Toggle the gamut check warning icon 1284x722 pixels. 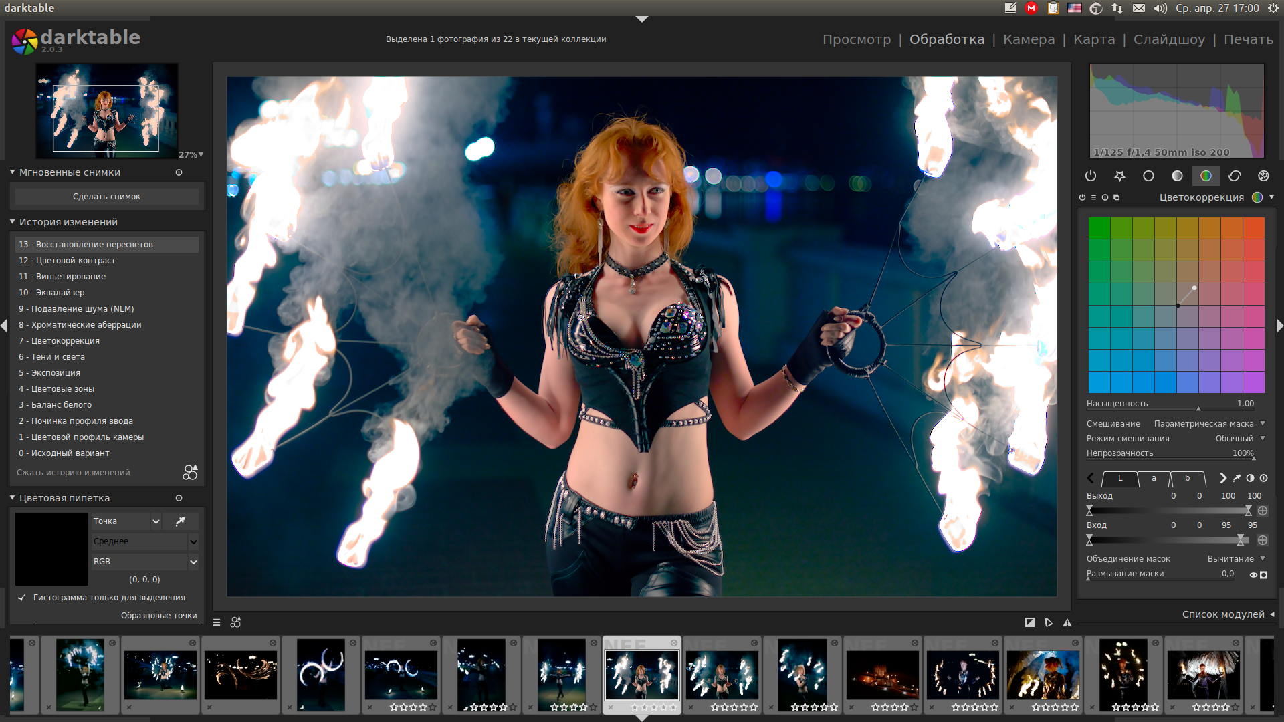(1067, 622)
